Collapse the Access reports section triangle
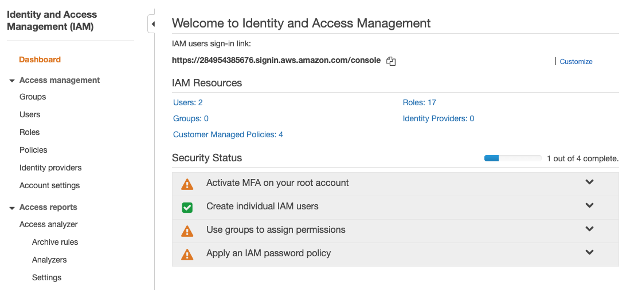The height and width of the screenshot is (290, 638). [12, 208]
